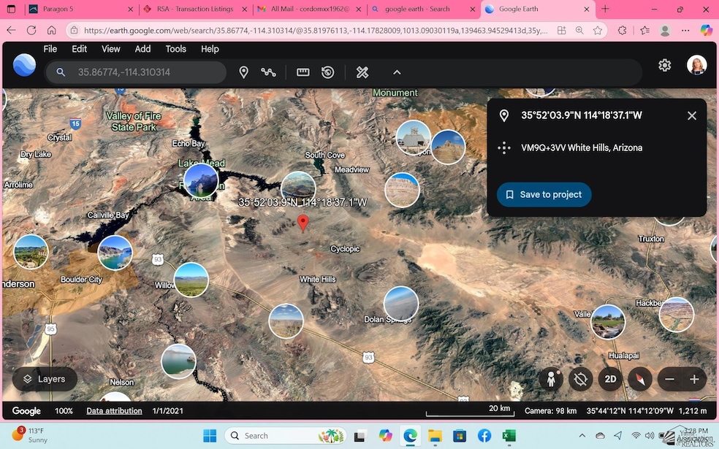Zoom in with the plus button

694,379
